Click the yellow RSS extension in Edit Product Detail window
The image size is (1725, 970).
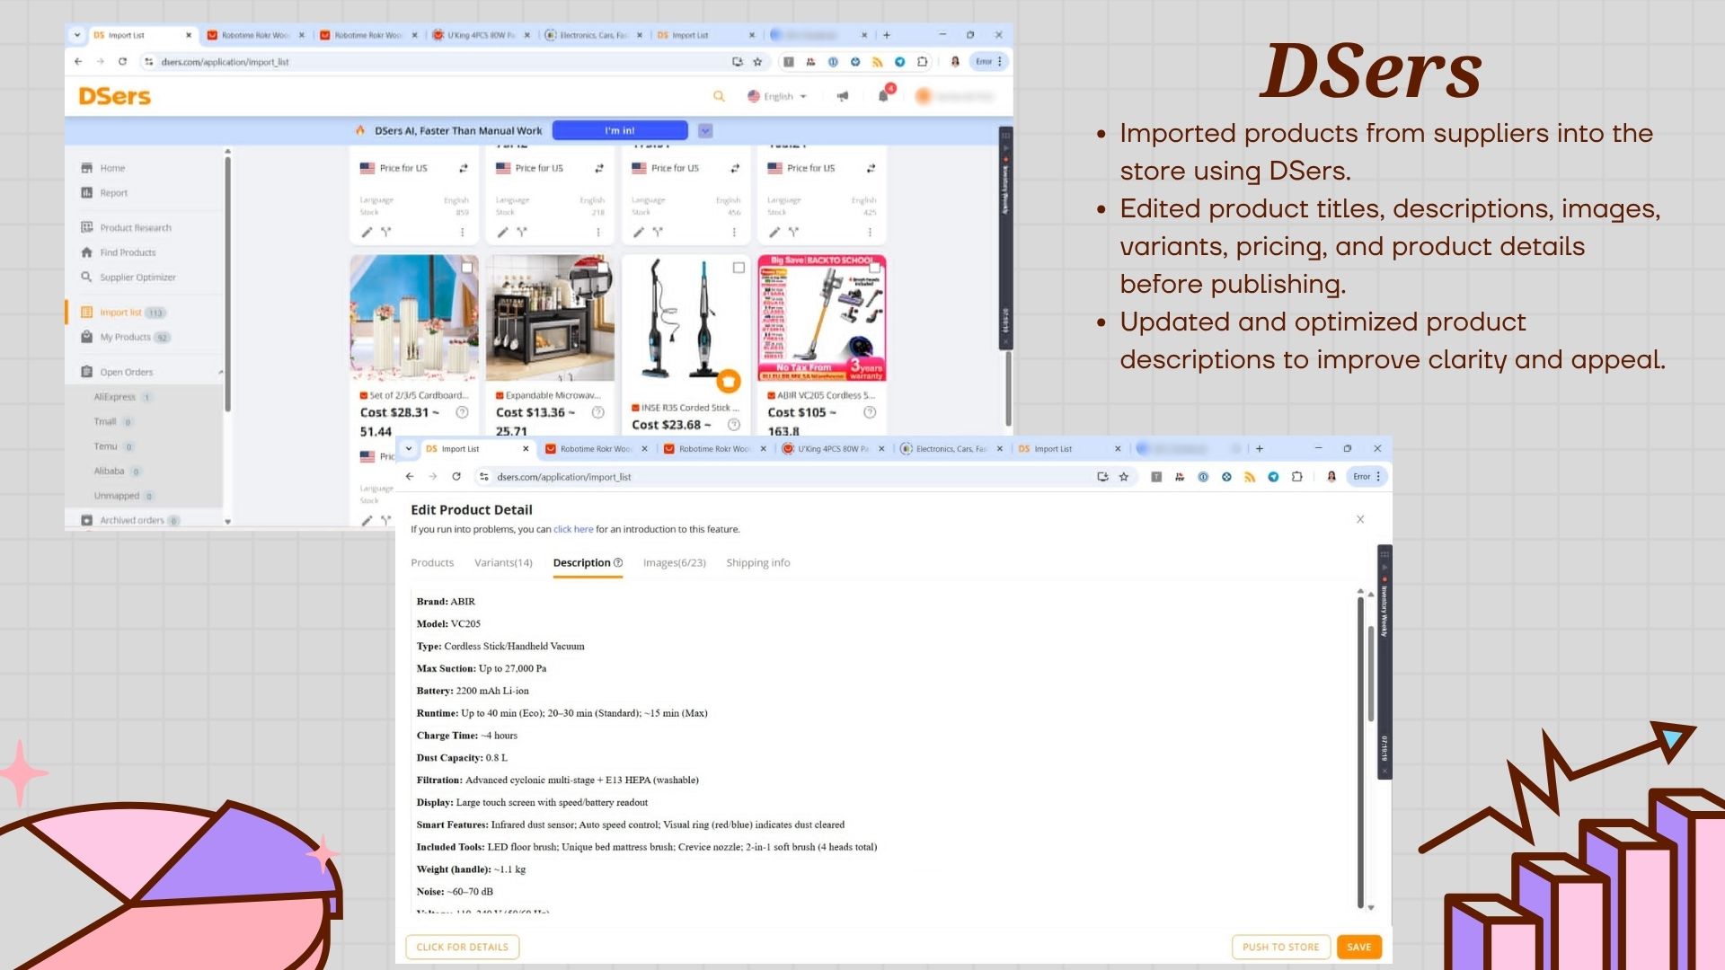click(1250, 477)
